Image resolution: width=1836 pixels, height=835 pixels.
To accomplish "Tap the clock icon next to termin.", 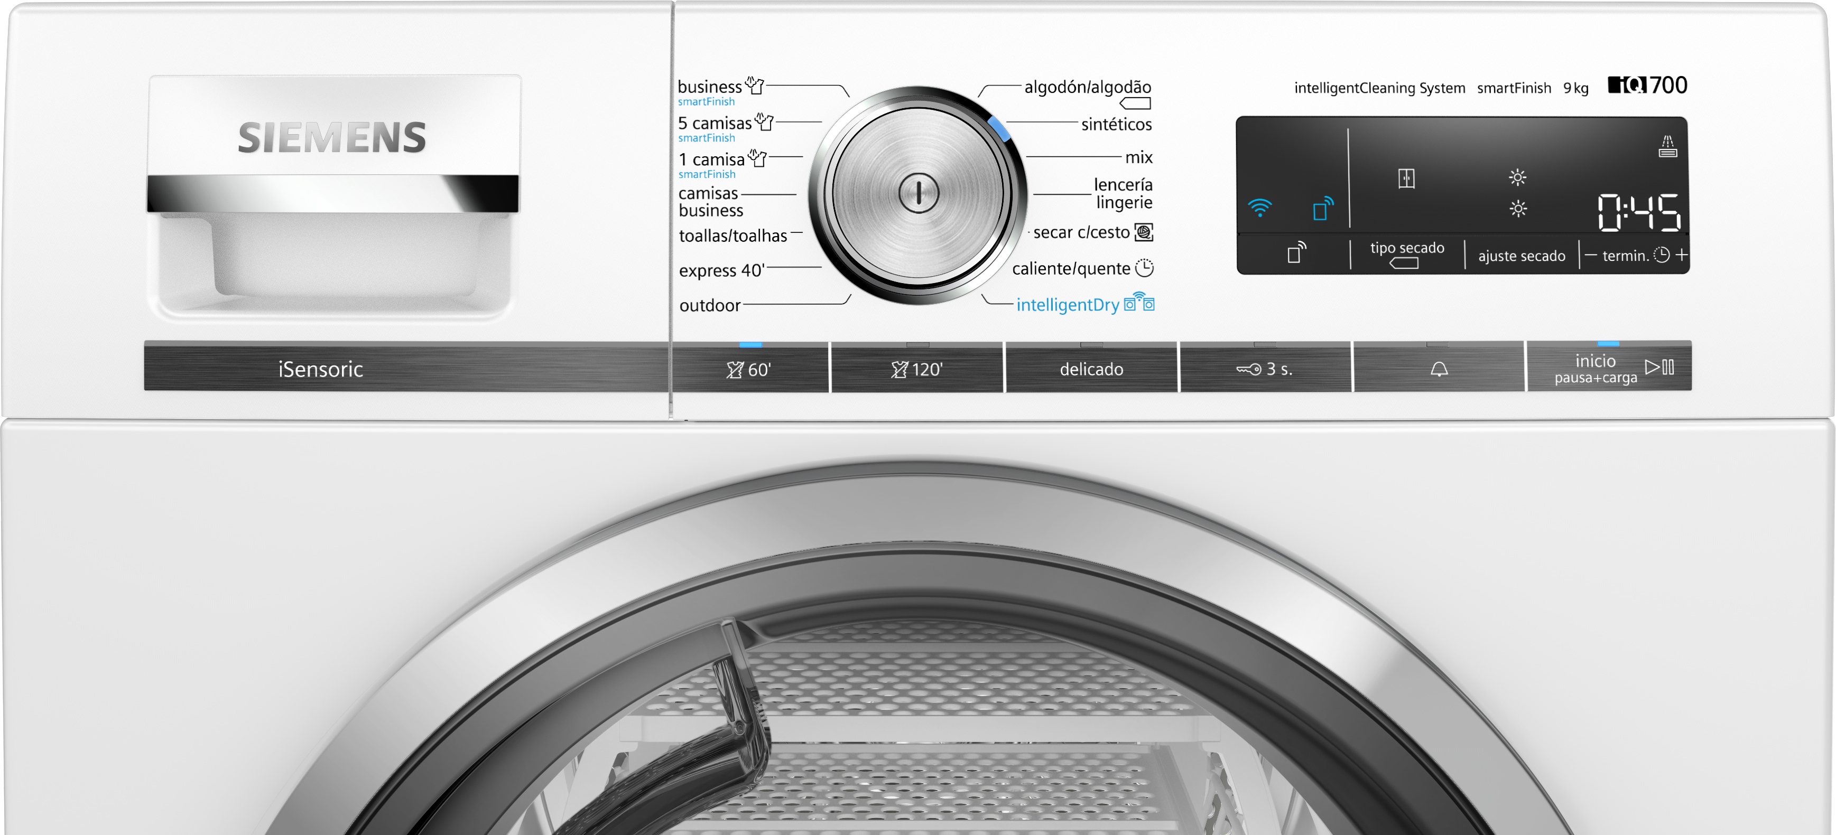I will (1662, 255).
